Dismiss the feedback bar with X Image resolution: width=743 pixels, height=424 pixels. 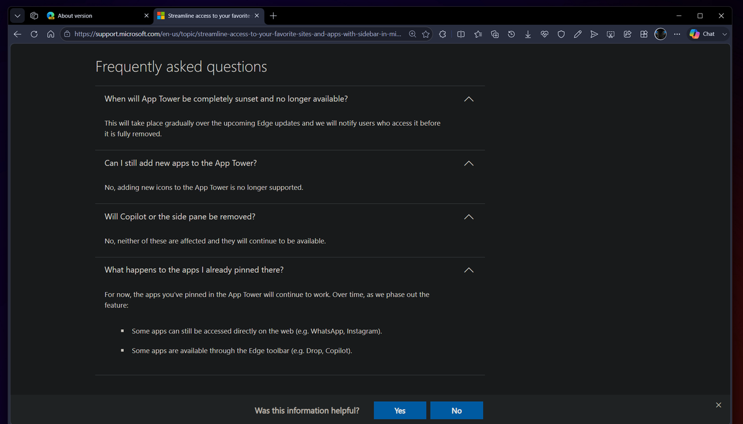coord(718,405)
